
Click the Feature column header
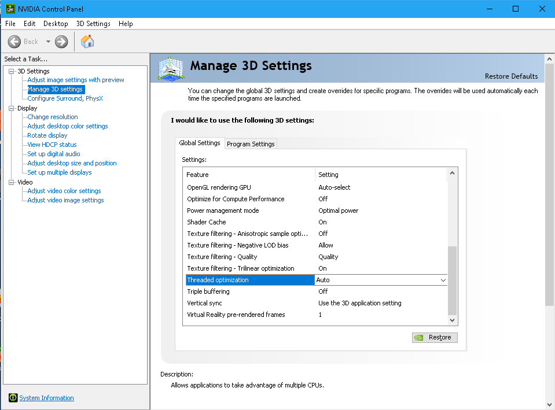pos(249,175)
